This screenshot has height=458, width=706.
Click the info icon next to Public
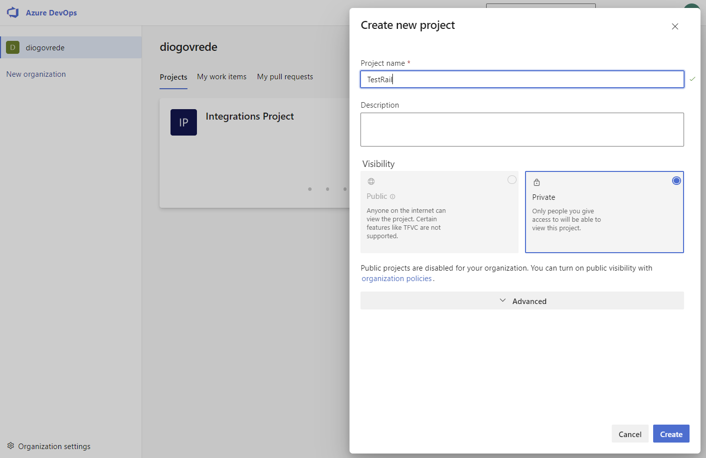pyautogui.click(x=392, y=196)
